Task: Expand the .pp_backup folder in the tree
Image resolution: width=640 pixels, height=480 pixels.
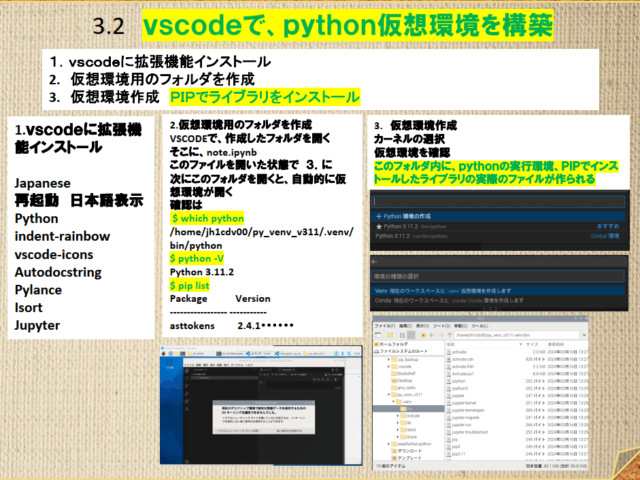Action: point(388,360)
